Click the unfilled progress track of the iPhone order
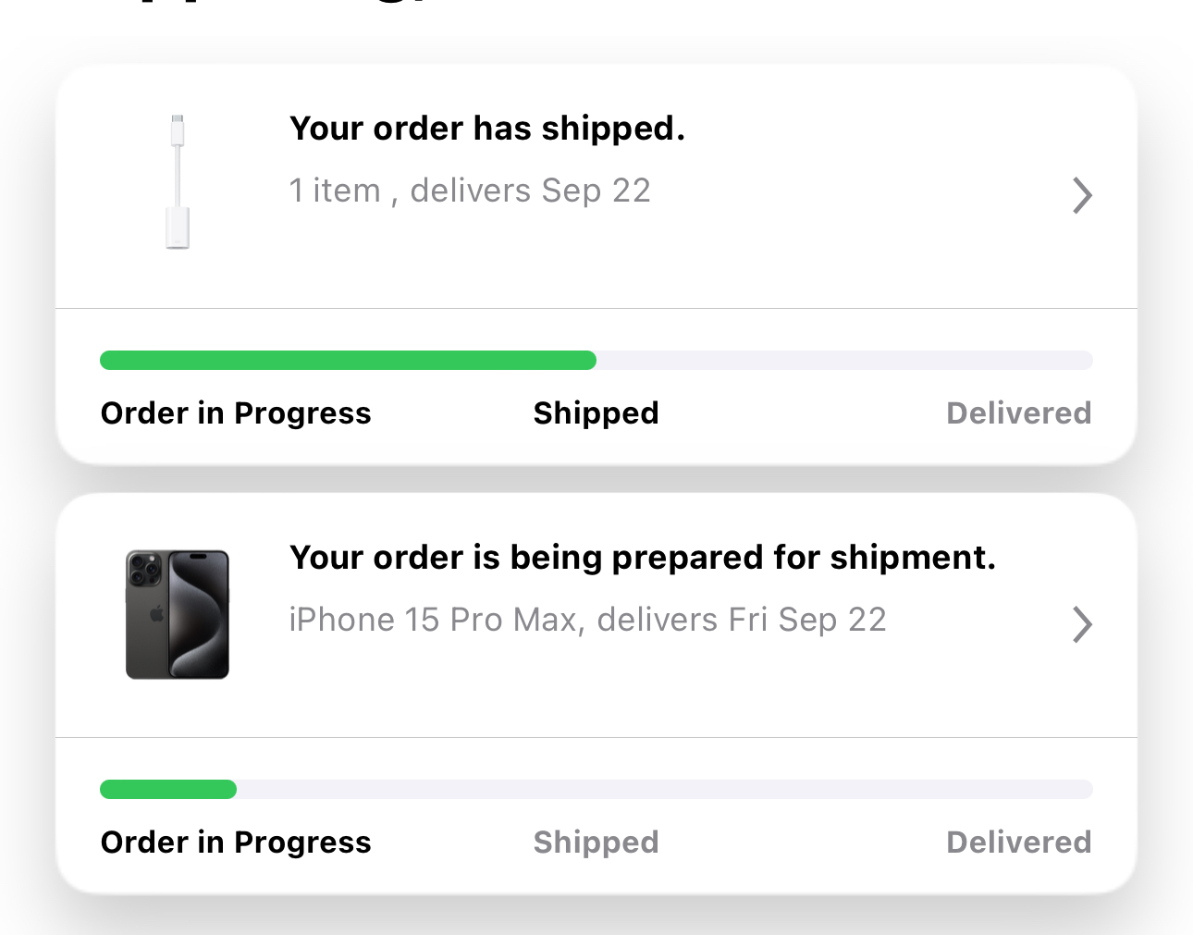1193x935 pixels. [x=664, y=790]
